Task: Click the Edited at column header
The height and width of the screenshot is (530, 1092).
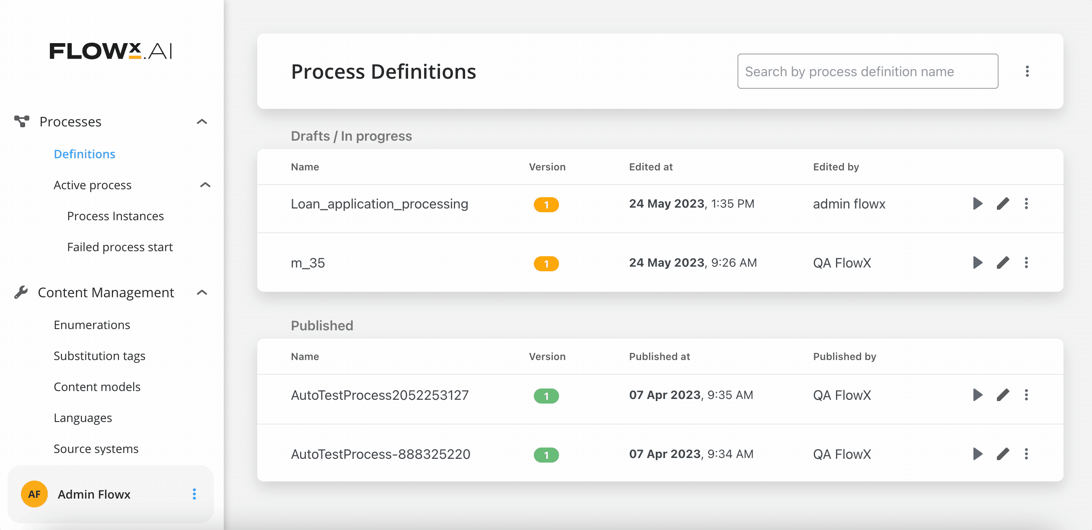Action: (x=651, y=167)
